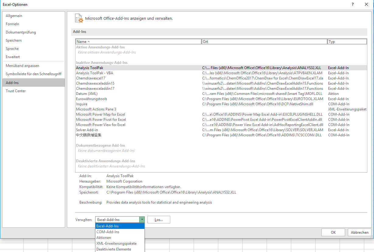
Task: Select the Analysis ToolPak row
Action: (x=221, y=68)
